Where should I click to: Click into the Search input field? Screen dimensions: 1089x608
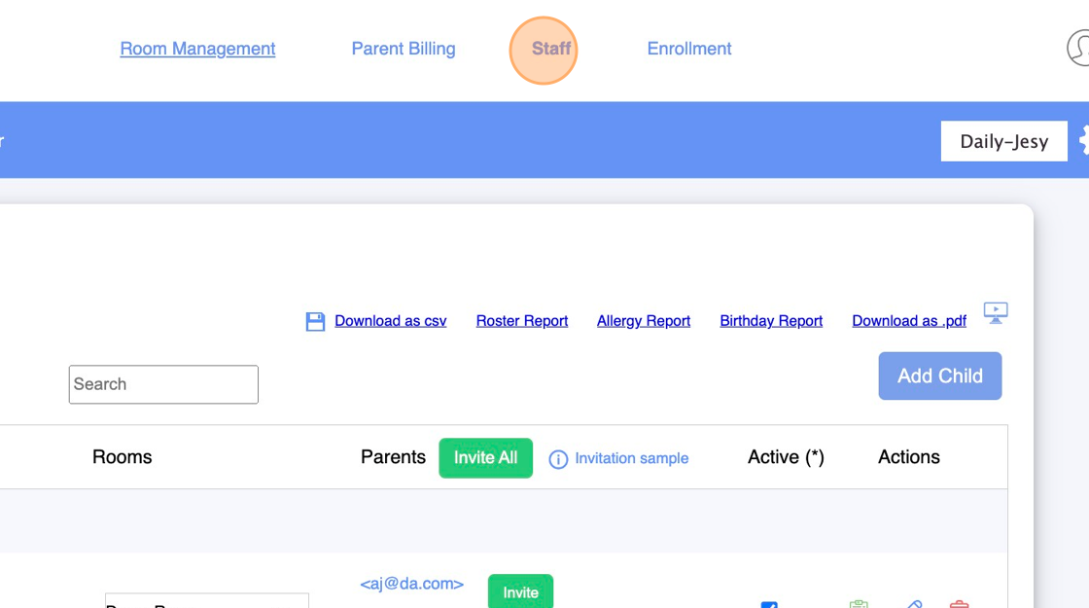163,384
